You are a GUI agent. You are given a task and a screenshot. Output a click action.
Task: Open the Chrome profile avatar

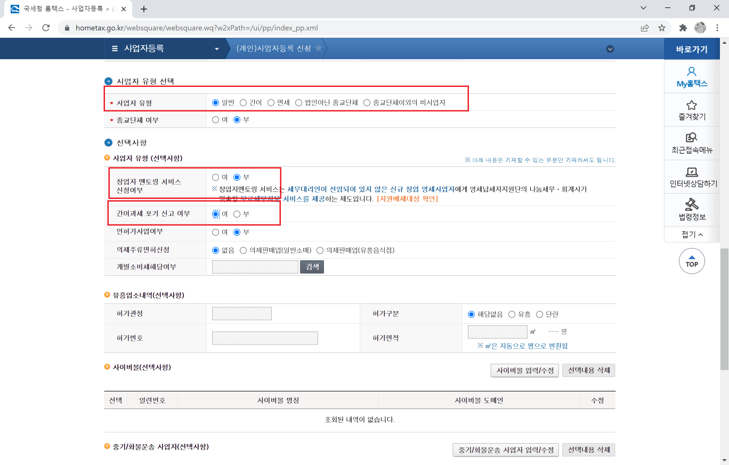coord(700,28)
